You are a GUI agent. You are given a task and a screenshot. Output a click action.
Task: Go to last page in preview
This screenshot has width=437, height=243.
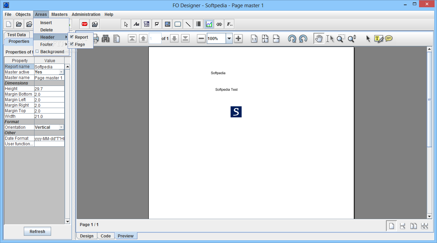tap(185, 39)
